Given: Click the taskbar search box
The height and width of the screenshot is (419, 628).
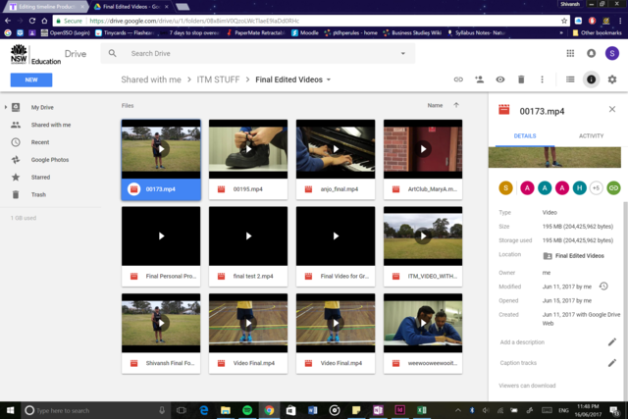Looking at the screenshot, I should [x=96, y=410].
